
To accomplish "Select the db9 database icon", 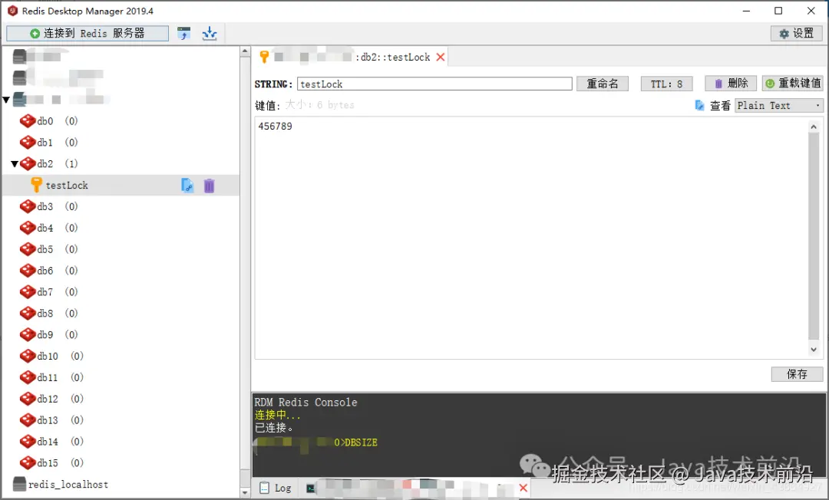I will pyautogui.click(x=28, y=335).
